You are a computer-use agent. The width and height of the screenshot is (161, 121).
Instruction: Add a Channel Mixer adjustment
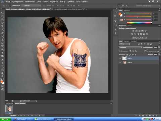click(144, 34)
